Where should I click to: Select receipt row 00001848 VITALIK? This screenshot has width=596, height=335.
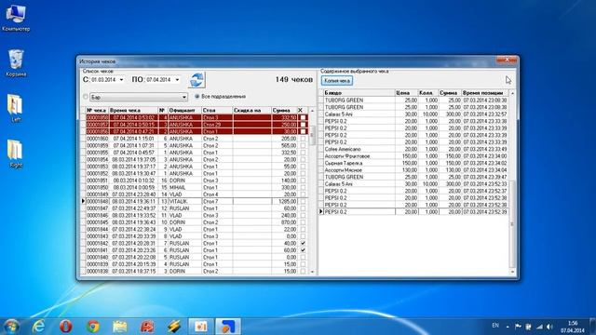[195, 201]
